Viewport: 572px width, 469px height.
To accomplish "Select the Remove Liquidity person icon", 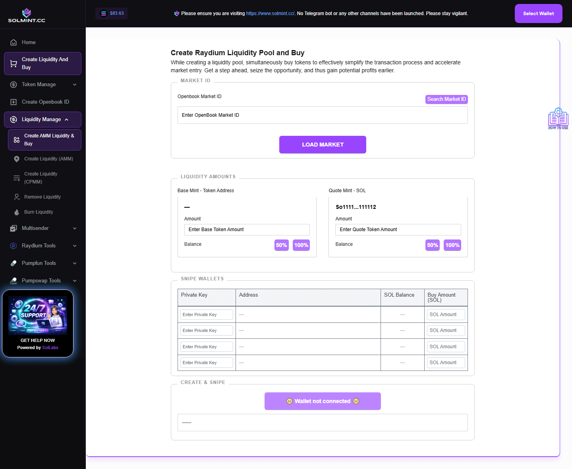I will 16,197.
